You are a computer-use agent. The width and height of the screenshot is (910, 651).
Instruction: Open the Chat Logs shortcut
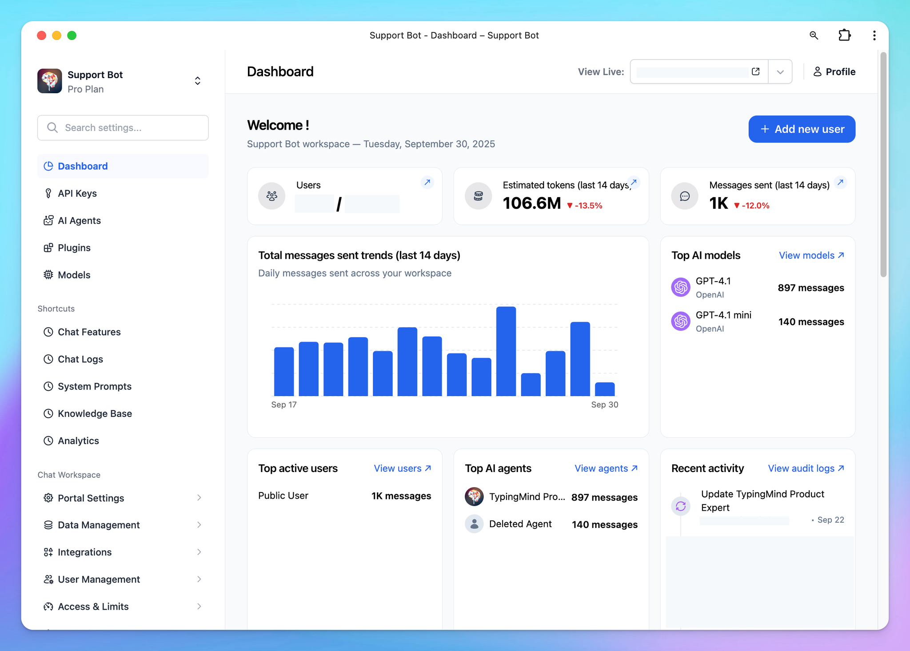tap(80, 359)
